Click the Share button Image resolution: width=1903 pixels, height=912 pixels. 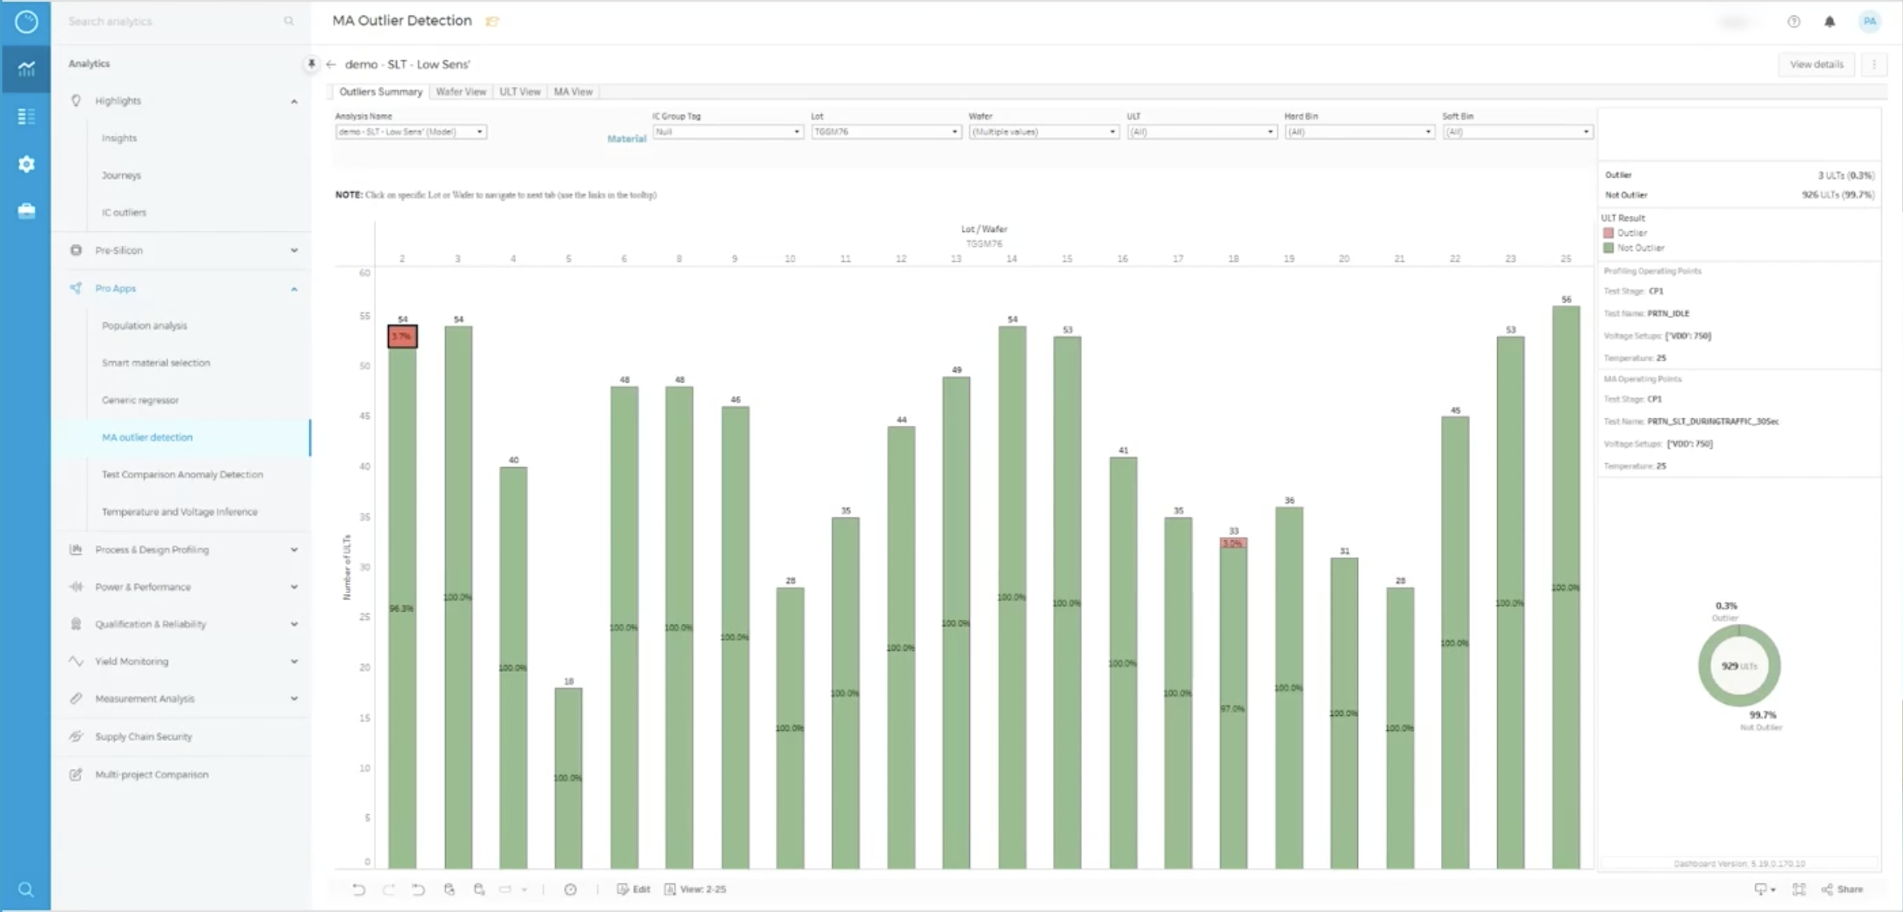pos(1843,890)
